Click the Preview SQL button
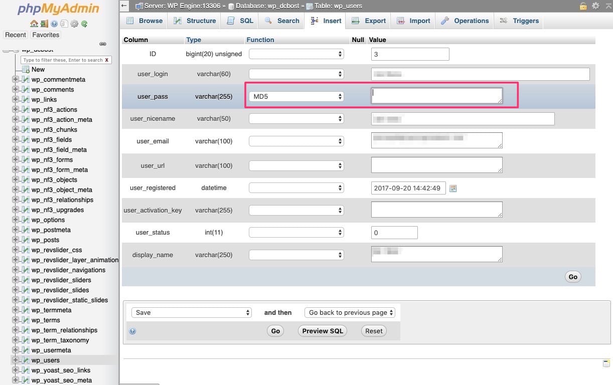 point(323,331)
